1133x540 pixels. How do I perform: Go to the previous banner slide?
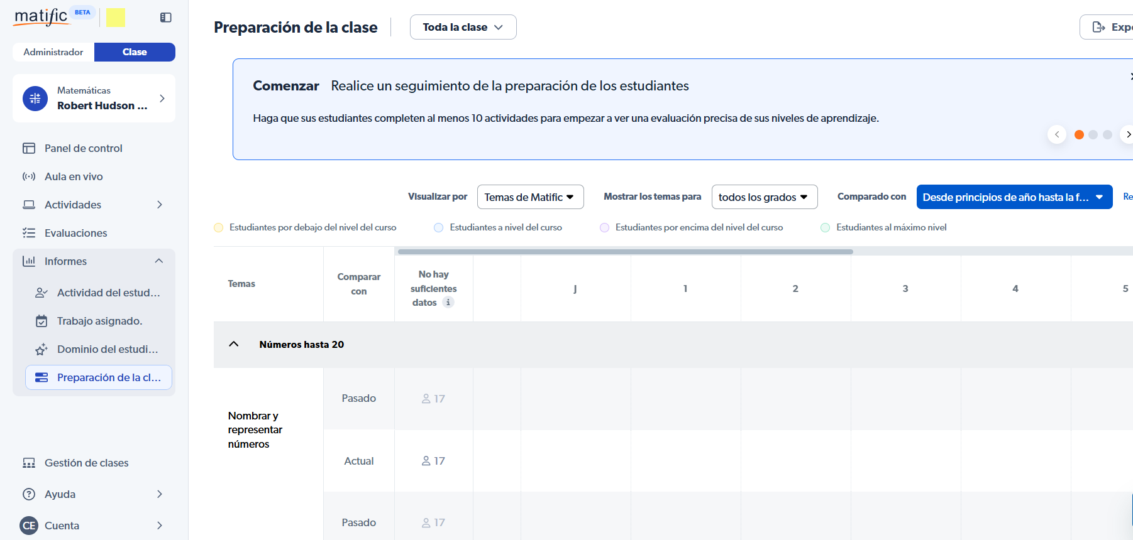[1057, 134]
